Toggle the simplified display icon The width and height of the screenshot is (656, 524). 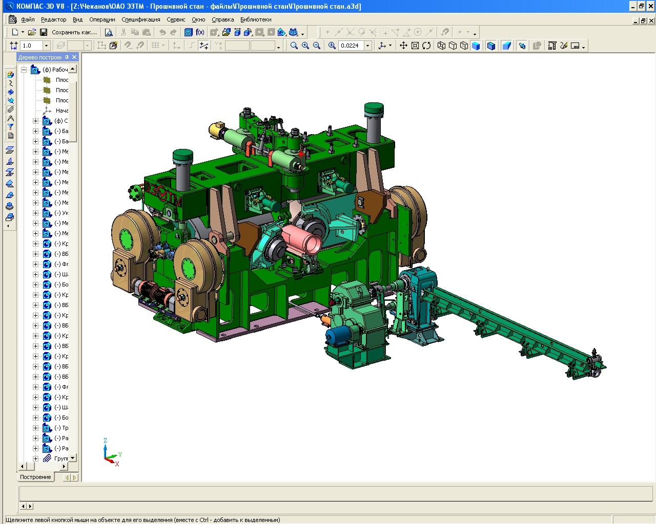coord(522,46)
